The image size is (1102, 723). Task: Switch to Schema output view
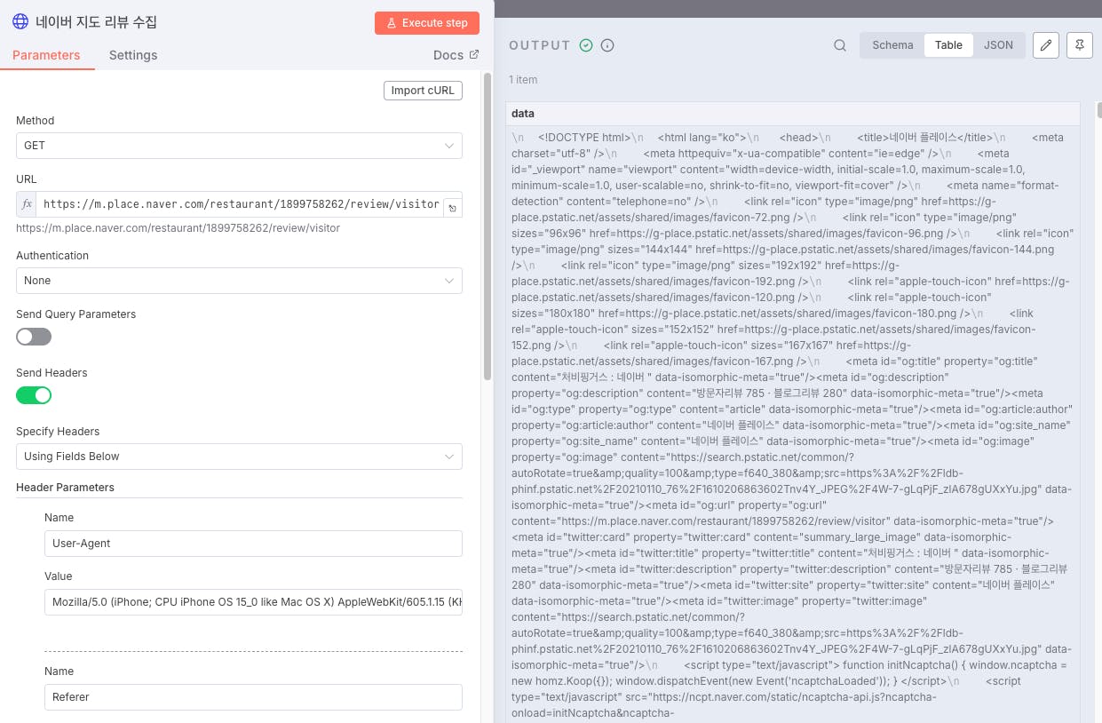click(x=892, y=45)
